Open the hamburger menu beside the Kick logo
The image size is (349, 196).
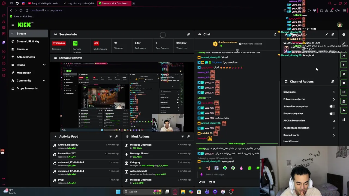pyautogui.click(x=13, y=25)
